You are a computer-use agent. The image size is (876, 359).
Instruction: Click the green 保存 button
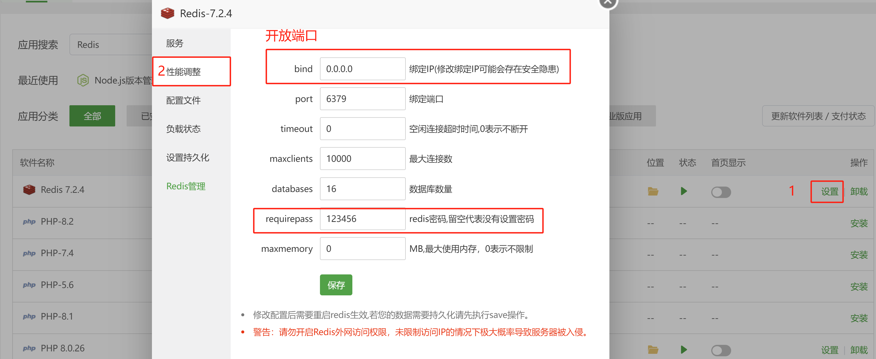pyautogui.click(x=336, y=285)
